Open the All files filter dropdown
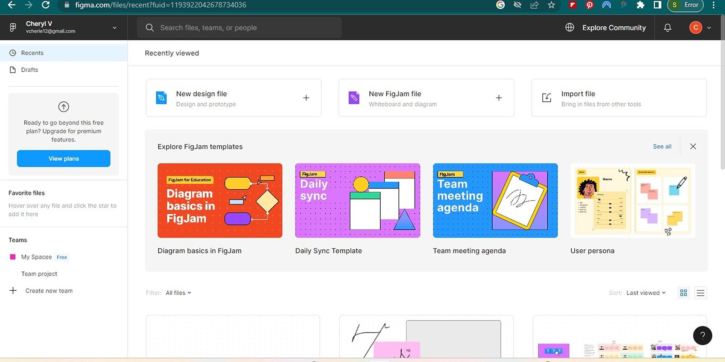 click(178, 293)
